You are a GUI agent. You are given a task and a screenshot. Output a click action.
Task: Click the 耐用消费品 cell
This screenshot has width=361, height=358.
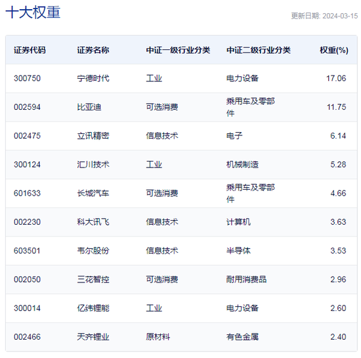click(x=246, y=279)
